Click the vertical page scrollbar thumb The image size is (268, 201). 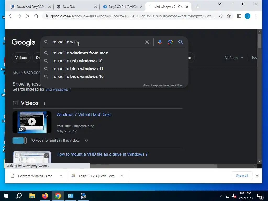259,41
